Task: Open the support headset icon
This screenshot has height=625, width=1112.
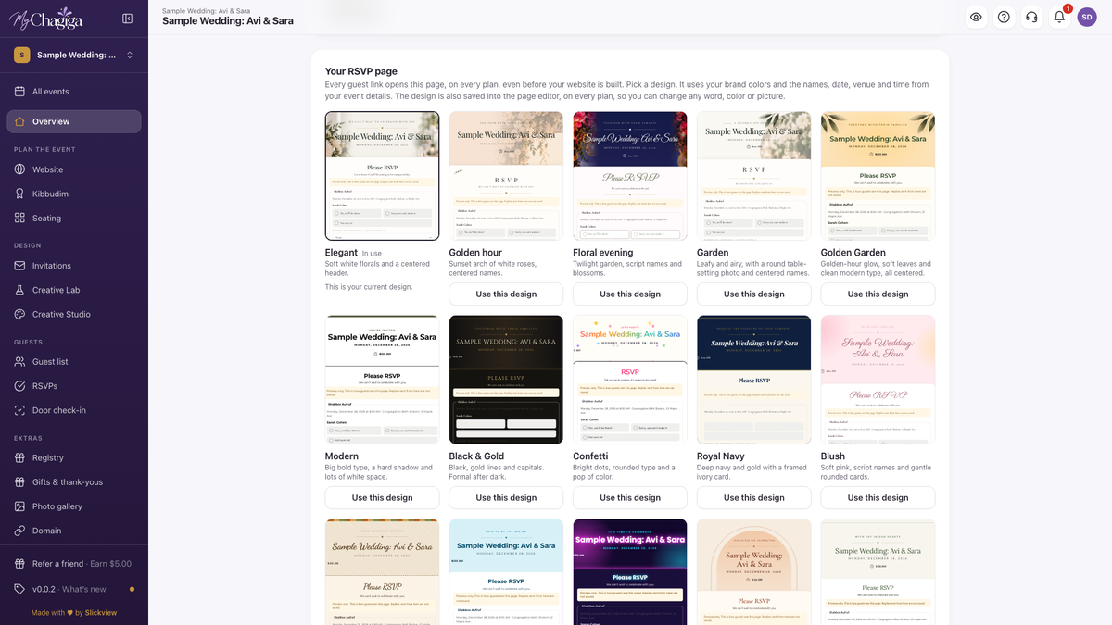Action: 1031,17
